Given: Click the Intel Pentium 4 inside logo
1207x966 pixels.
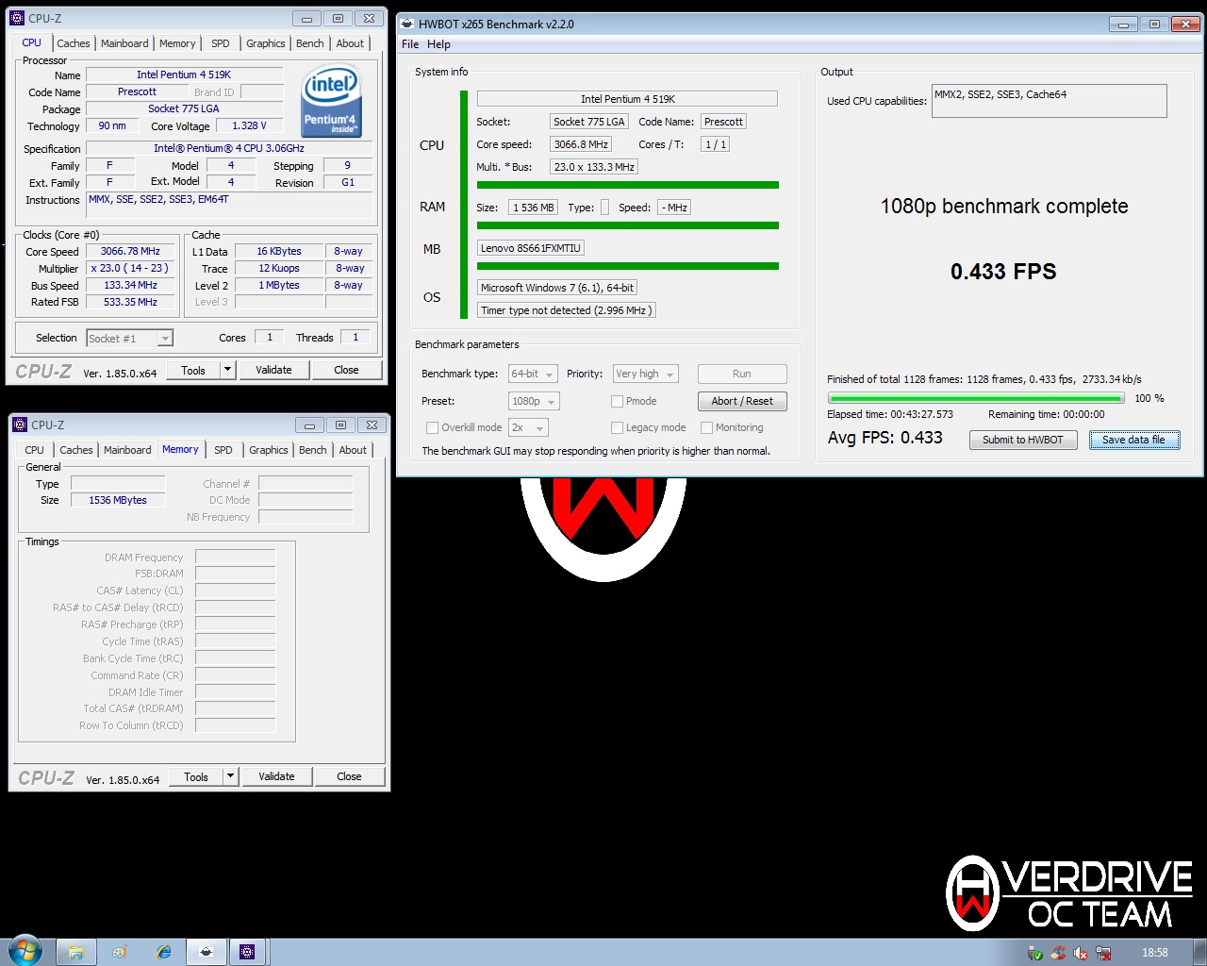Looking at the screenshot, I should point(331,101).
